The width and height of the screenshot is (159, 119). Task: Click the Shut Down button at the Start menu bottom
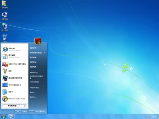[x=37, y=111]
